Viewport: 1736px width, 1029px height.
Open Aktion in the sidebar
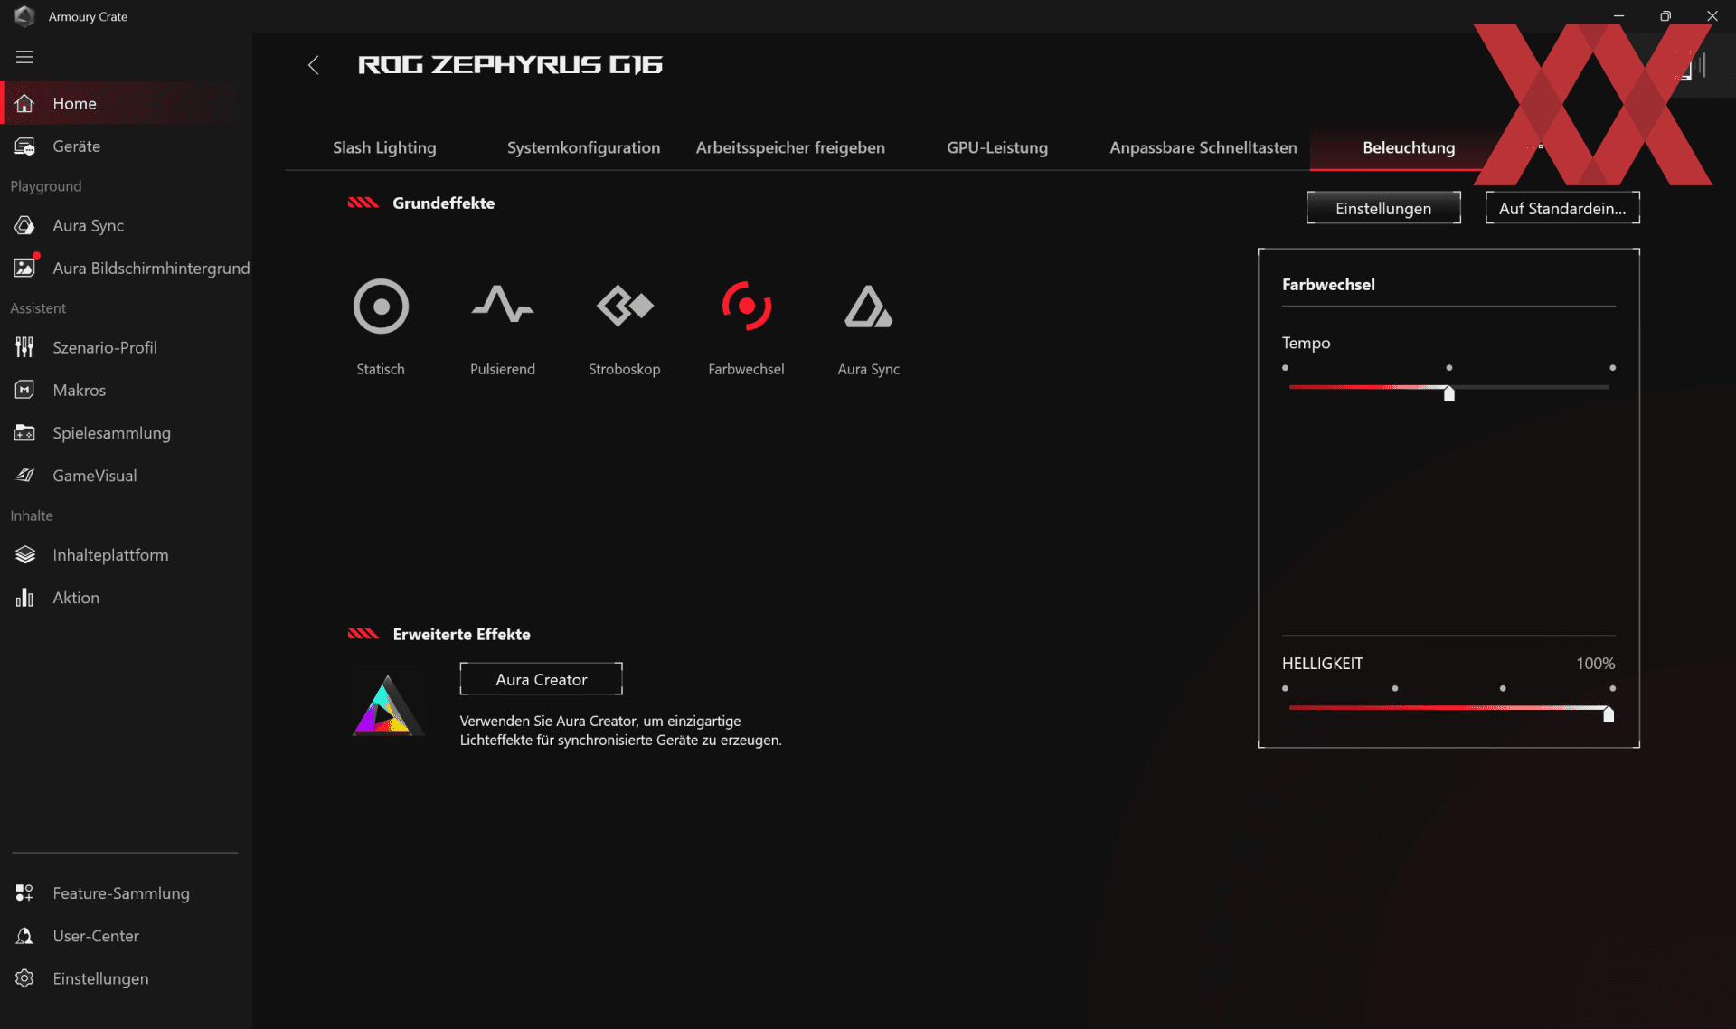click(125, 598)
